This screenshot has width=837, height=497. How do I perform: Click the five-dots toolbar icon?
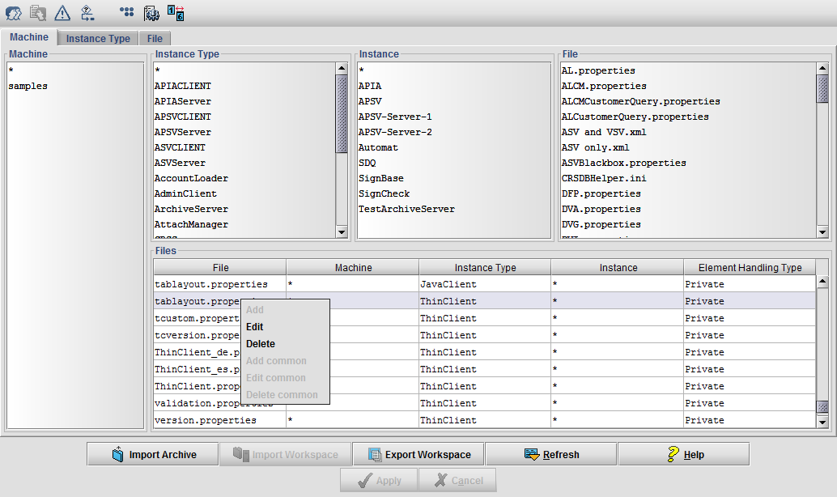[x=127, y=12]
